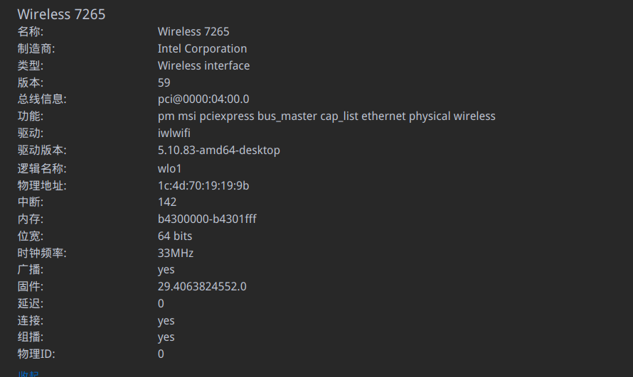Click the 物理地址 label

[x=41, y=186]
